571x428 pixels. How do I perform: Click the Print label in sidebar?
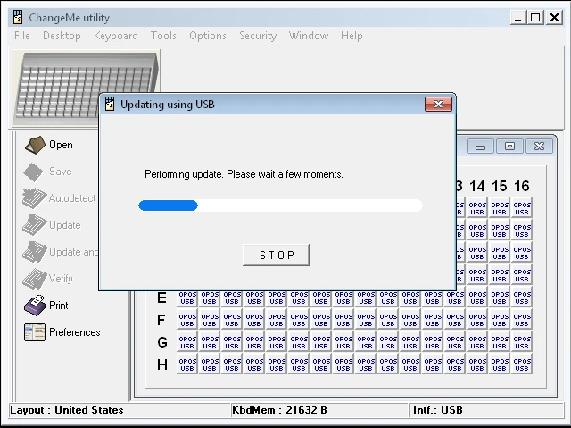(59, 306)
